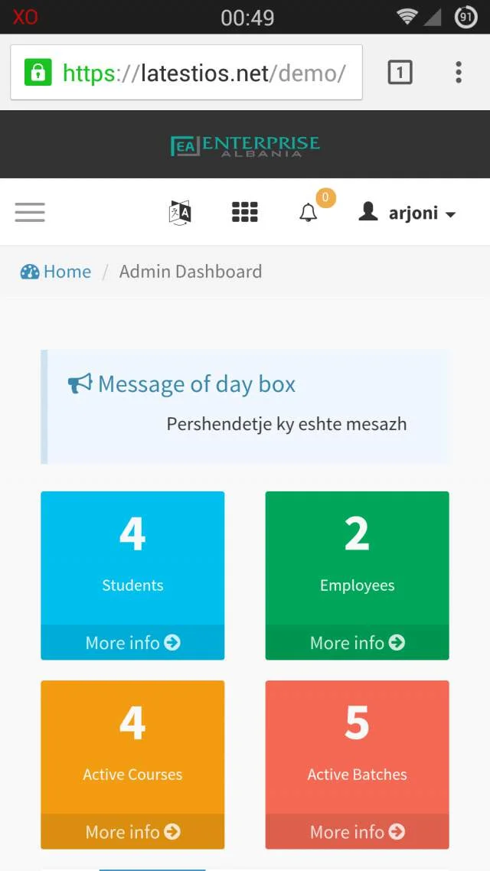Click the megaphone announcement icon

click(x=80, y=384)
